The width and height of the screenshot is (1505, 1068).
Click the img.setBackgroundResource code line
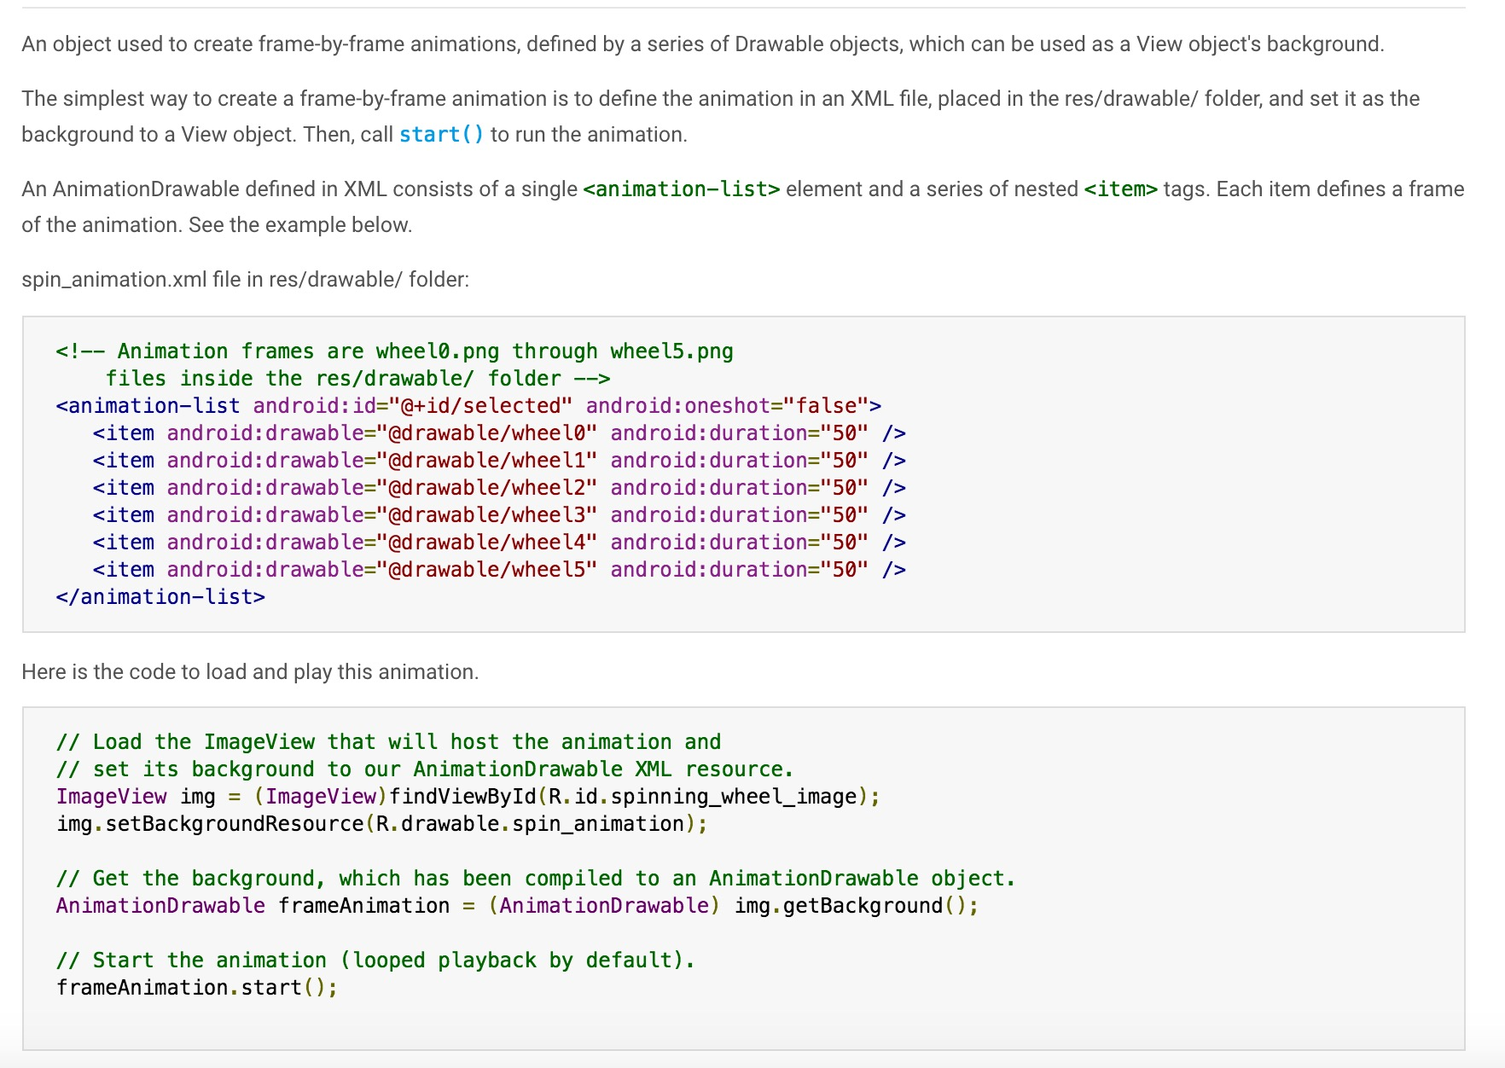tap(381, 824)
